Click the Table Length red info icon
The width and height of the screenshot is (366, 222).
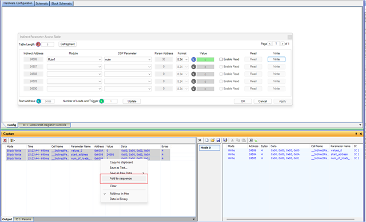(38, 45)
